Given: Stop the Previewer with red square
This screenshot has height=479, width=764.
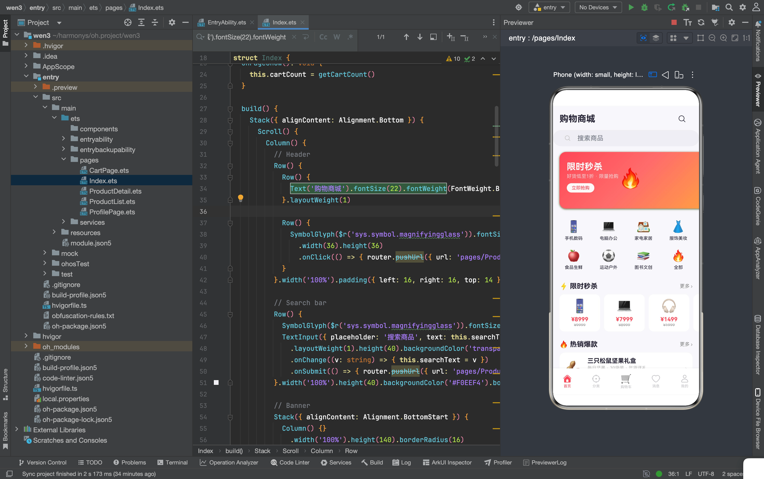Looking at the screenshot, I should (x=674, y=23).
